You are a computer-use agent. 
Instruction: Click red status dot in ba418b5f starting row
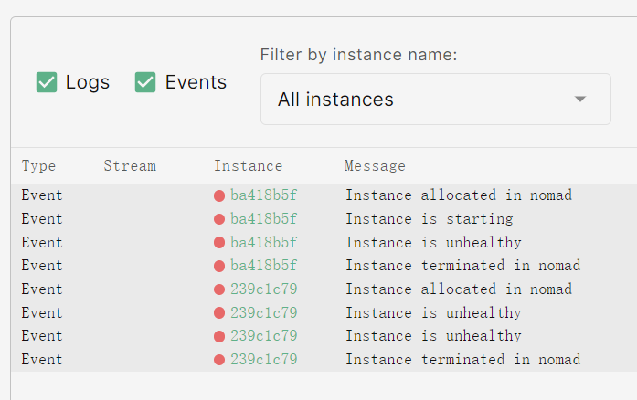point(219,219)
